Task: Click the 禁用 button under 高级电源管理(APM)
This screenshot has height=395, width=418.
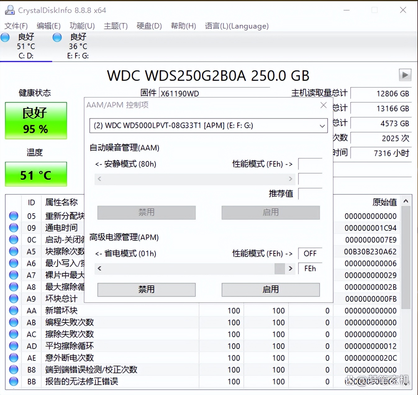Action: (146, 289)
